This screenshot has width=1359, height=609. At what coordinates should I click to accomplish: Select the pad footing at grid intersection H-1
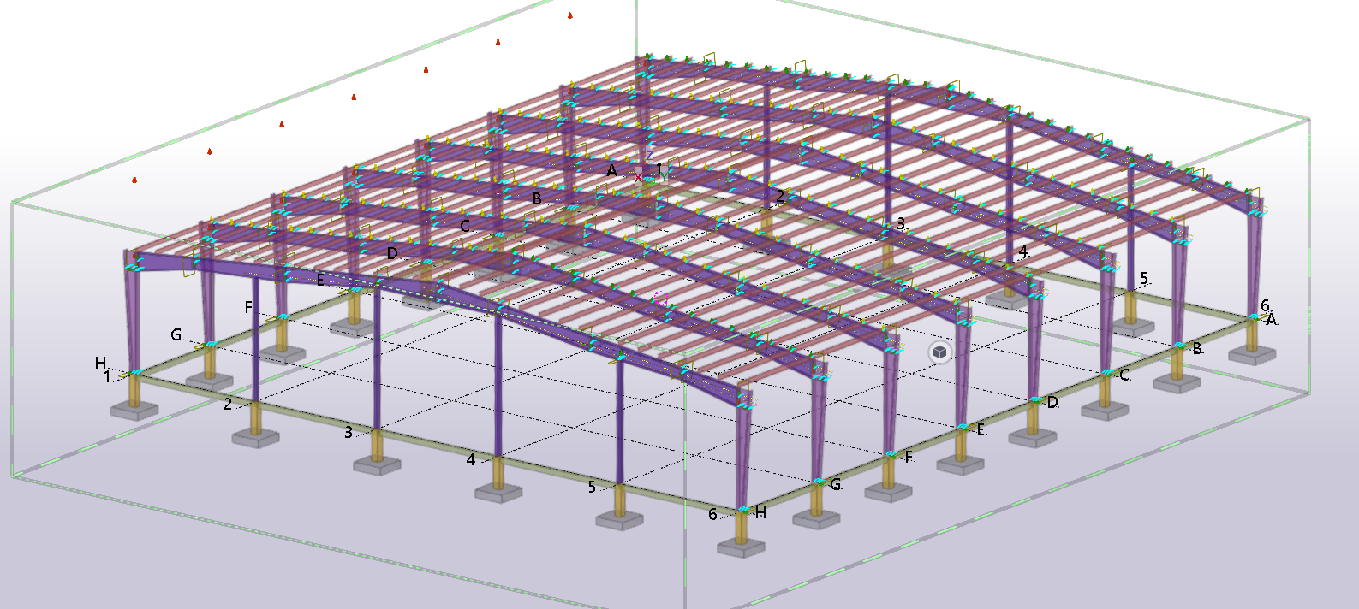point(134,411)
